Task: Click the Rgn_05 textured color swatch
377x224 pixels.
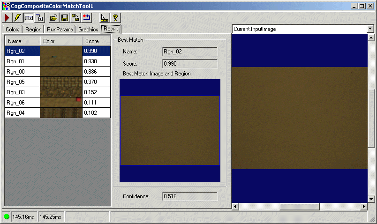Action: coord(61,82)
